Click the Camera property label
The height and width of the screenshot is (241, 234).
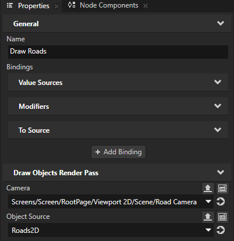pyautogui.click(x=18, y=188)
